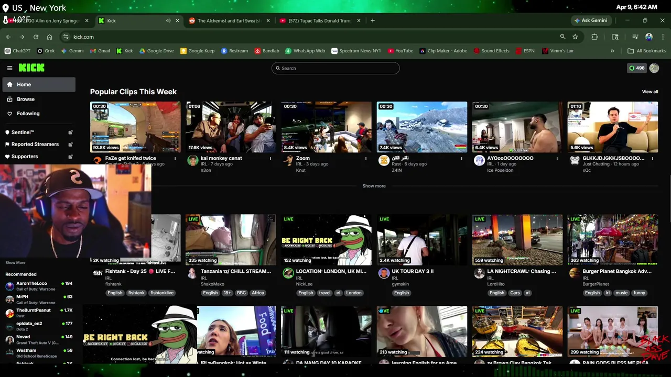Open the tab search side panel icon
This screenshot has width=671, height=377.
[615, 37]
